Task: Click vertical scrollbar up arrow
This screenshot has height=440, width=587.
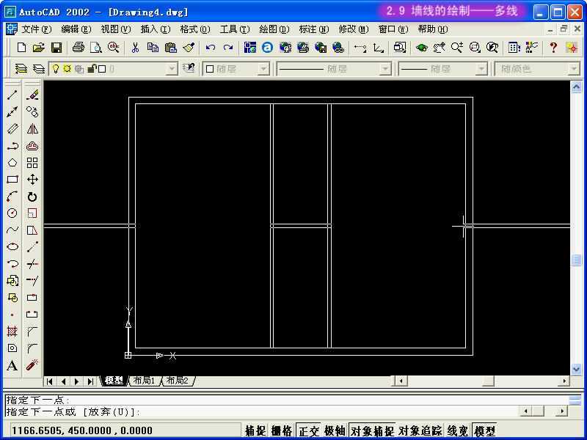Action: pos(576,87)
